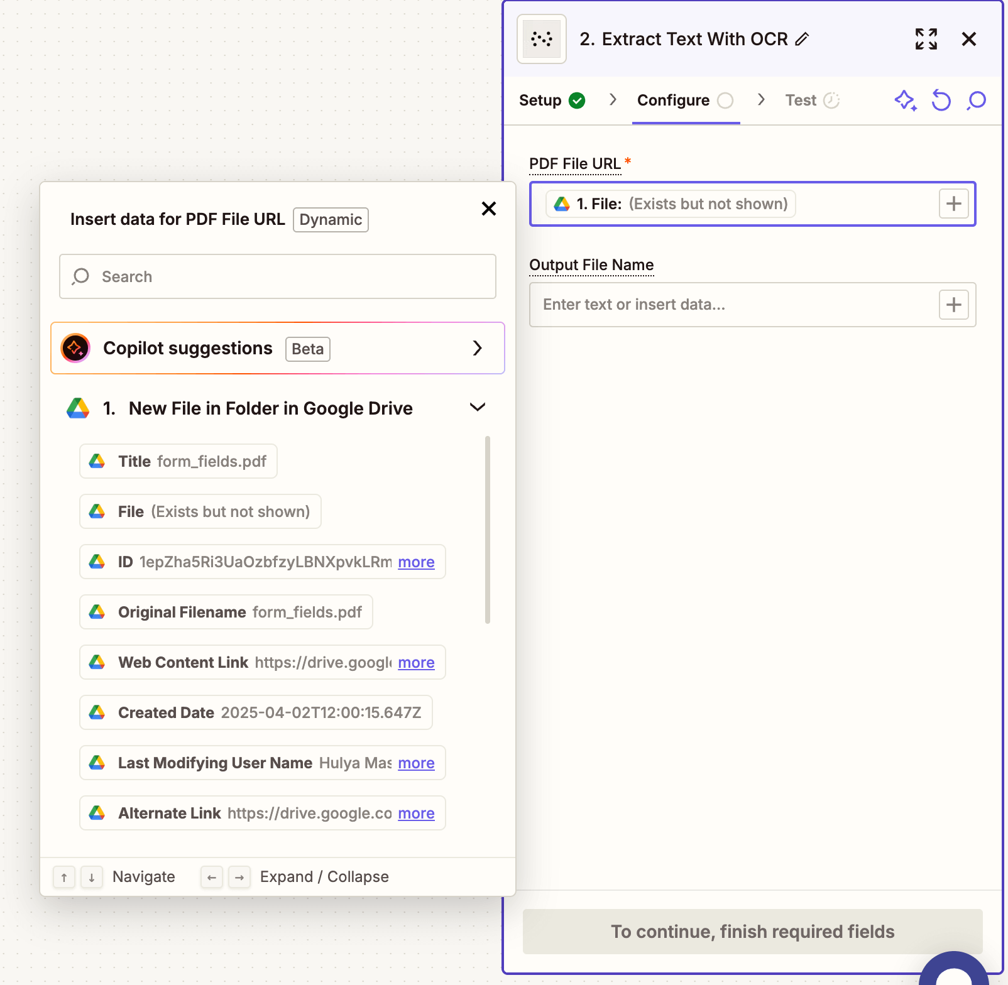Click the empty Configure progress circle
This screenshot has height=985, width=1008.
[x=726, y=100]
